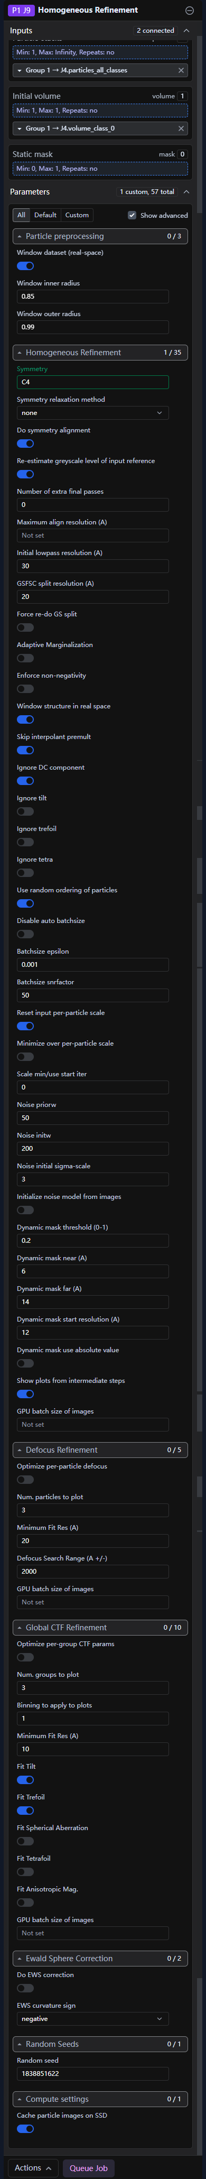Enable Adaptive Marginalization toggle

25,658
